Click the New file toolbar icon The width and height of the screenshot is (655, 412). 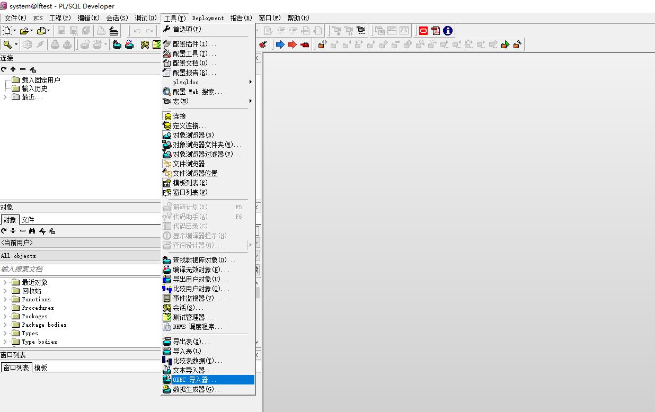click(x=8, y=31)
